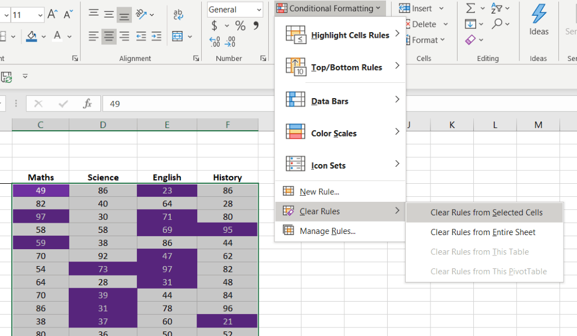The image size is (577, 336).
Task: Open the font color dropdown arrow
Action: point(69,37)
